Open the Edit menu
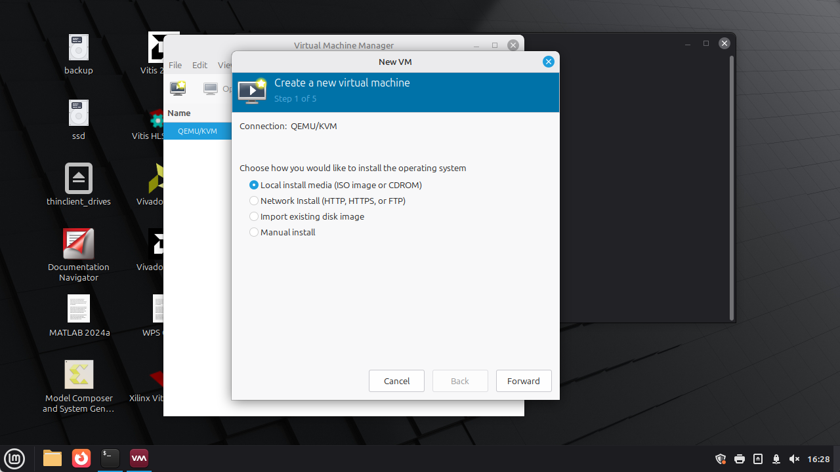 pyautogui.click(x=199, y=66)
